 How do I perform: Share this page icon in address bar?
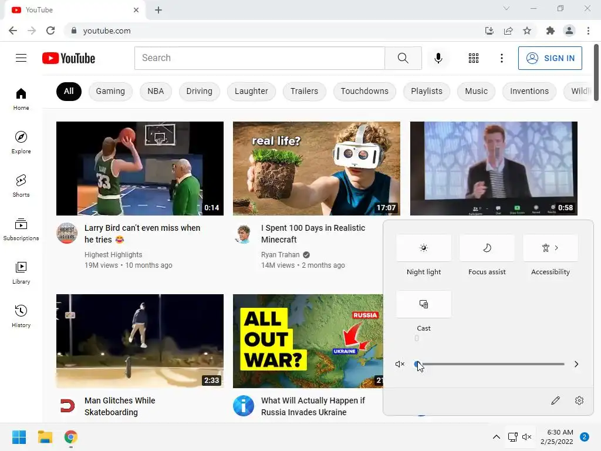click(508, 31)
